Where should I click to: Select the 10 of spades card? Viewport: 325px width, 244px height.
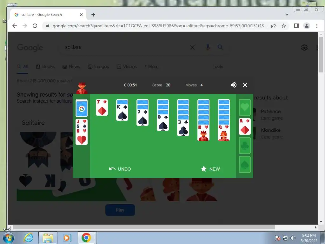pos(122,112)
